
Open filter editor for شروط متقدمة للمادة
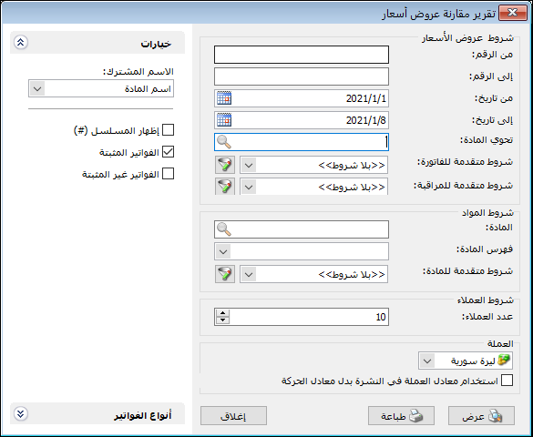tap(225, 274)
